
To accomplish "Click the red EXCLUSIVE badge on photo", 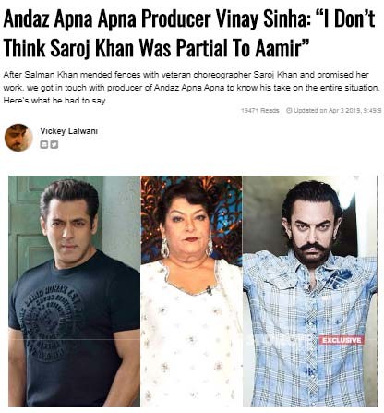I will (x=342, y=340).
